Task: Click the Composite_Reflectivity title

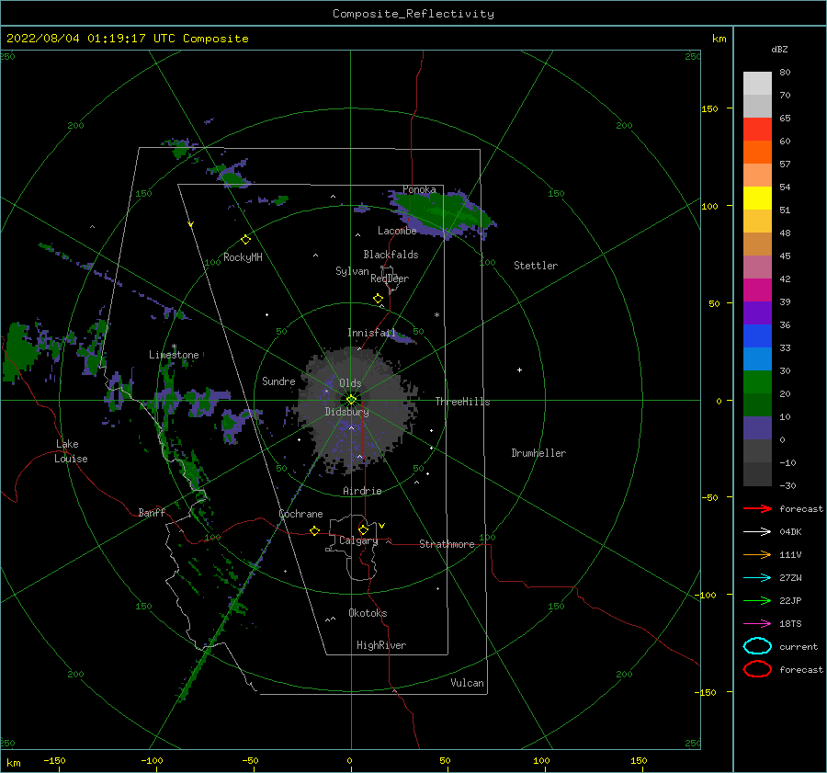Action: (413, 14)
